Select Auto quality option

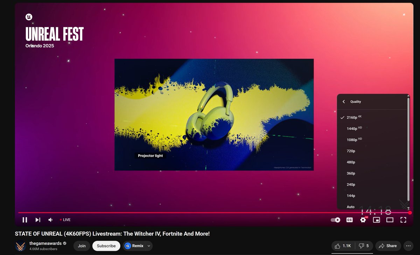click(x=372, y=206)
